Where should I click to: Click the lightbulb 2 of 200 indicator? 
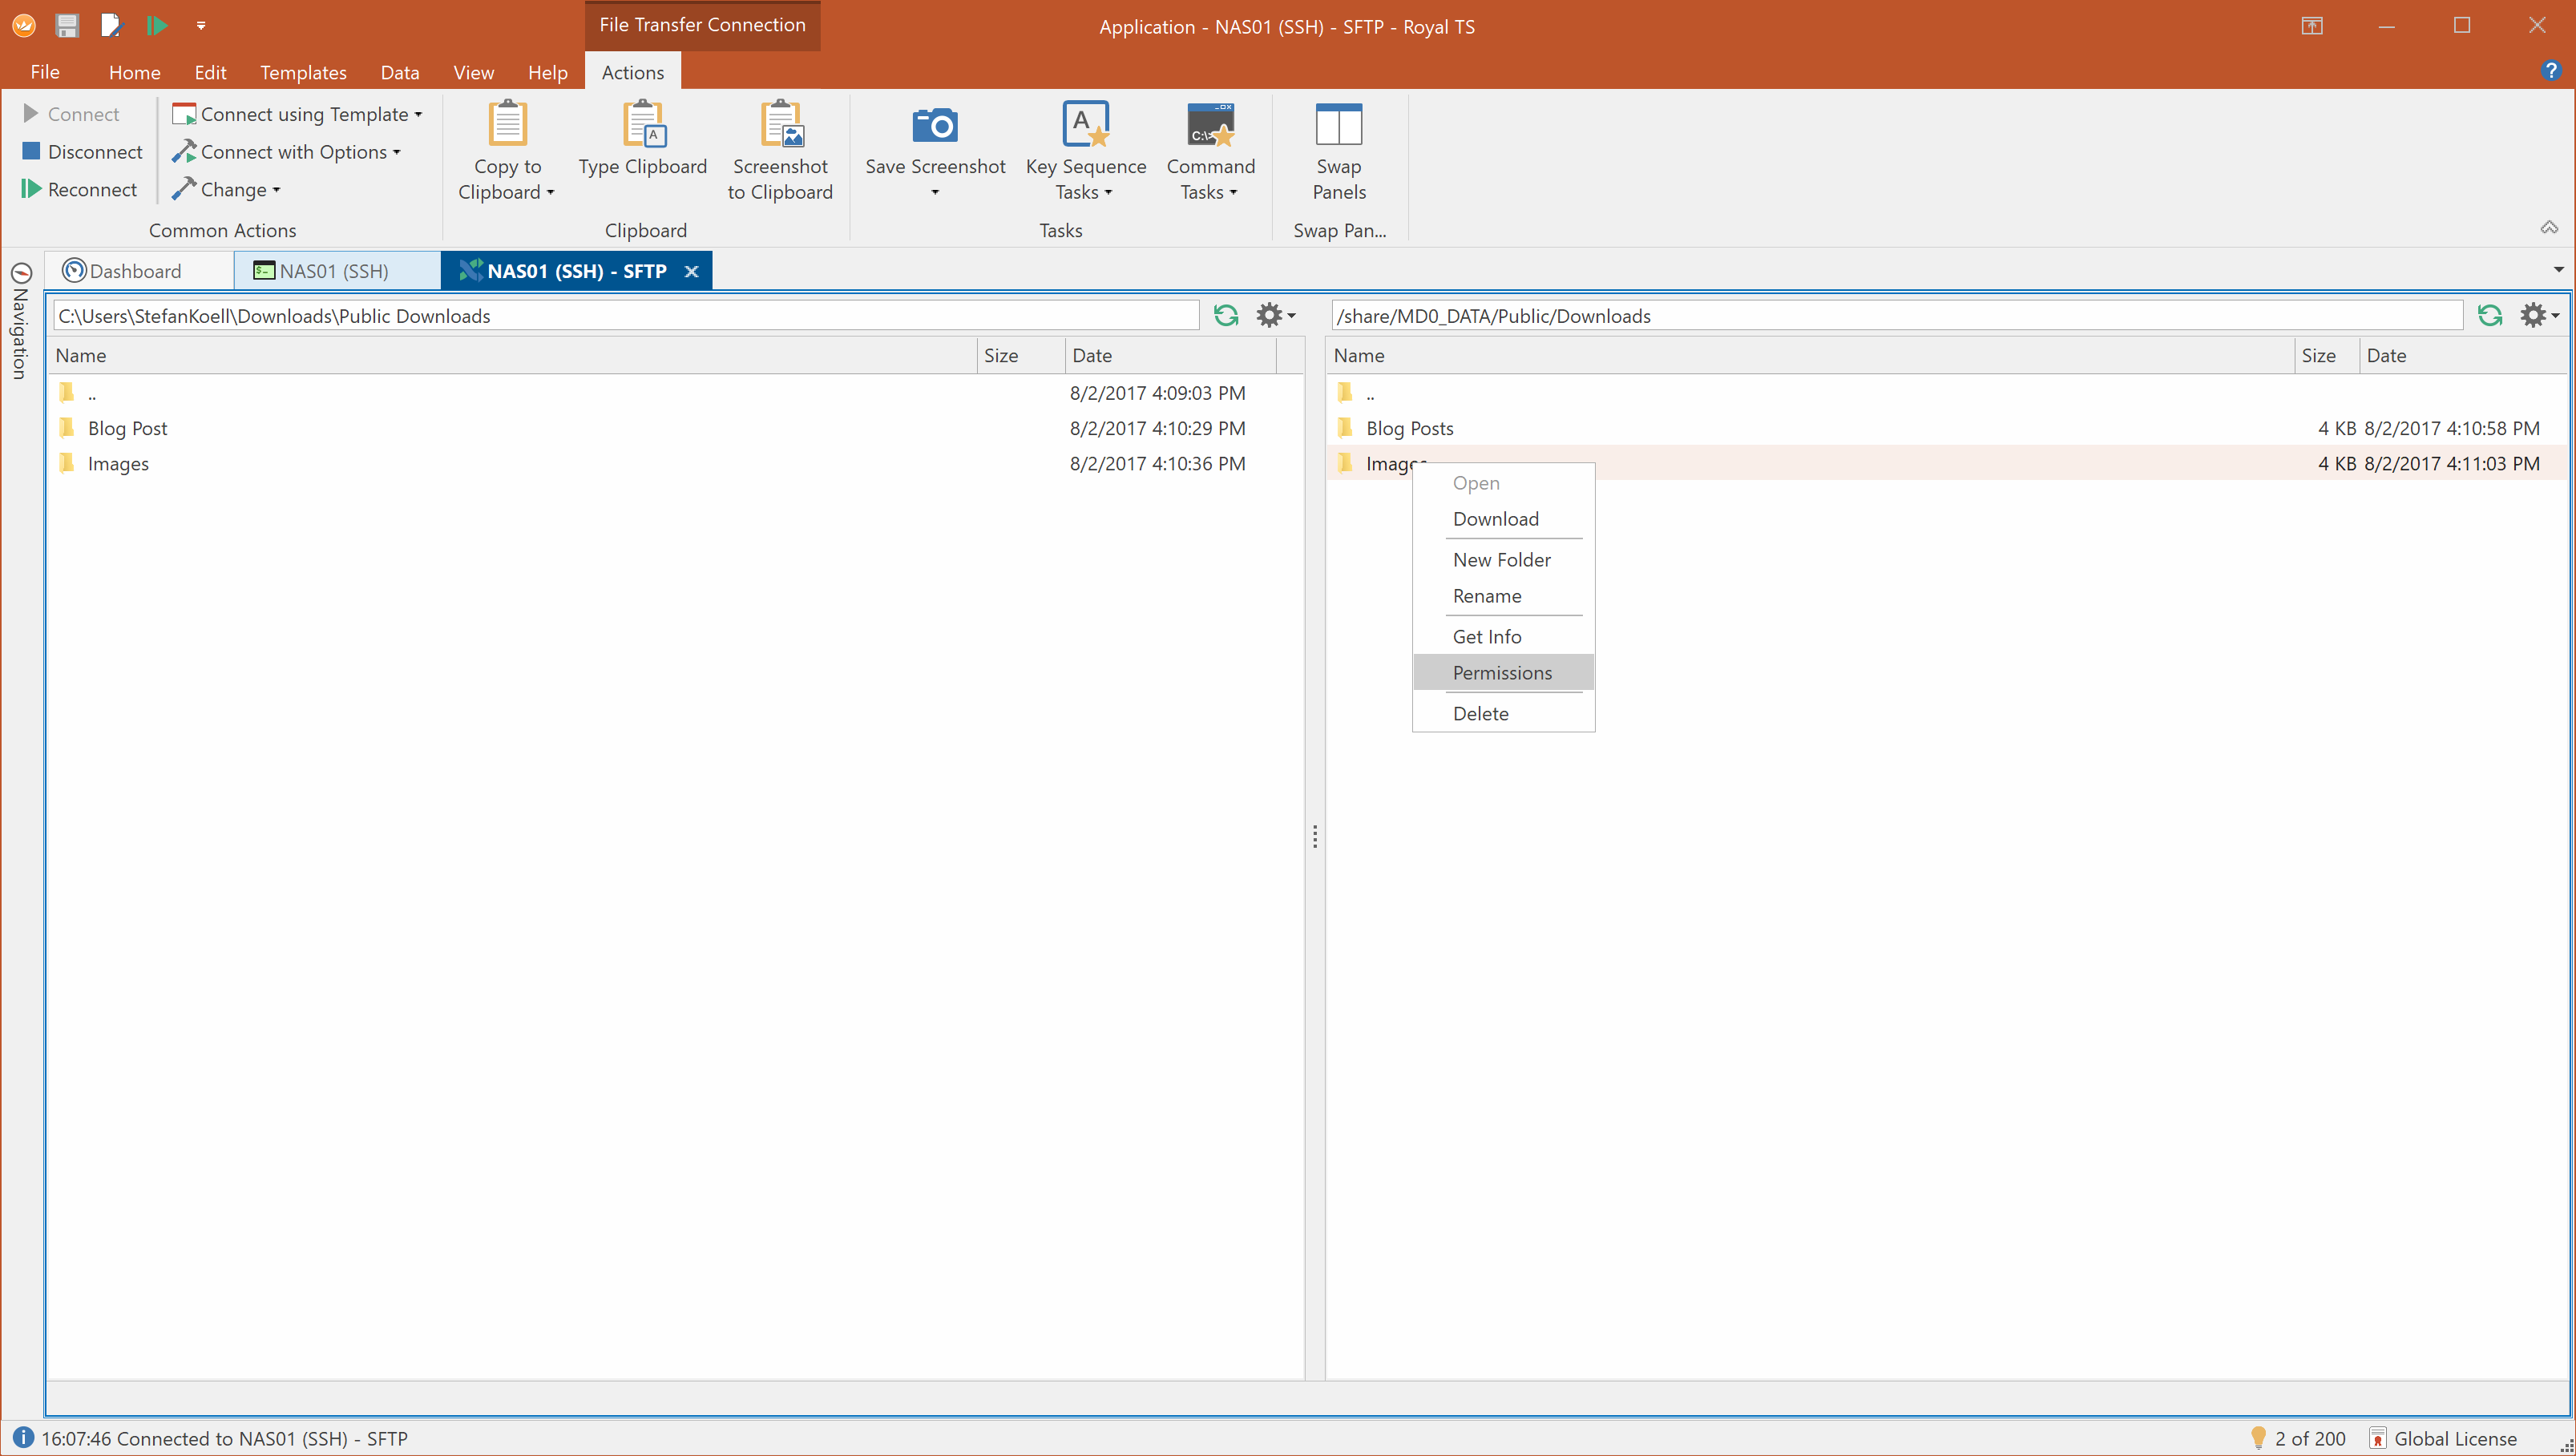[x=2298, y=1438]
